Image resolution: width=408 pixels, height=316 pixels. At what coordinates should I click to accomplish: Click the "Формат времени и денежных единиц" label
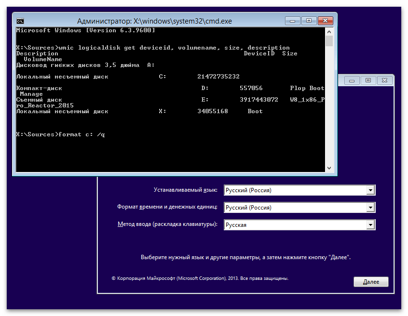[x=167, y=207]
